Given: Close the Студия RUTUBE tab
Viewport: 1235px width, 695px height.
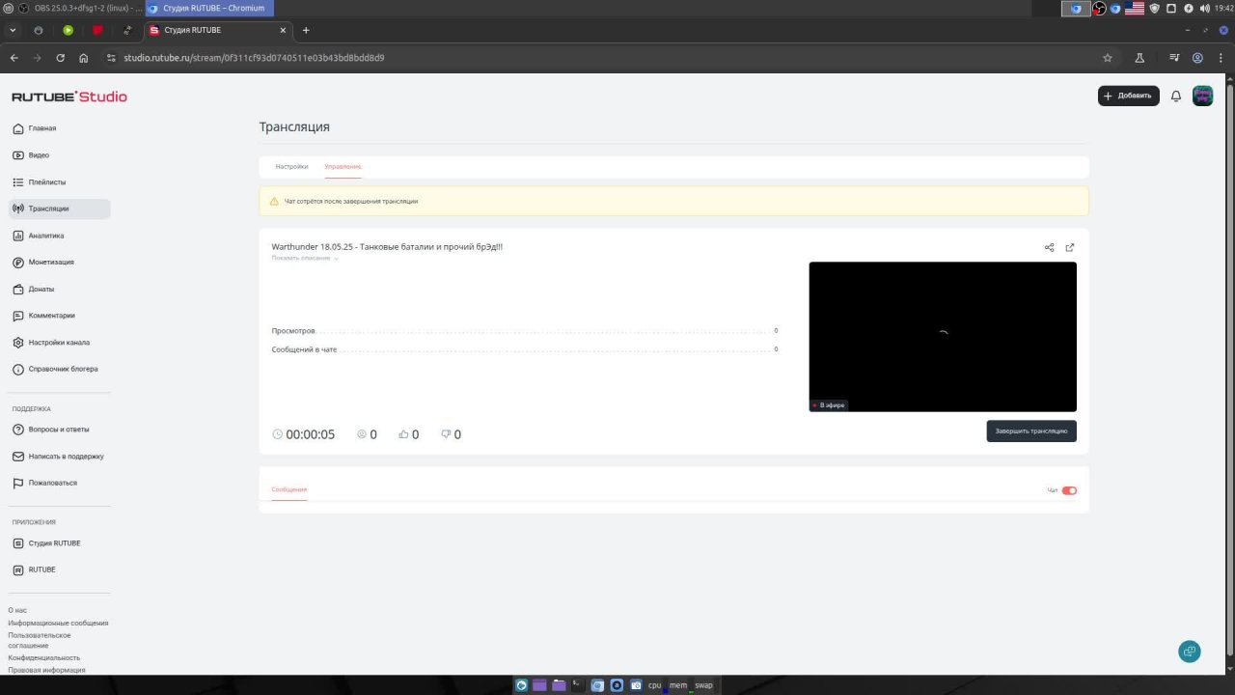Looking at the screenshot, I should 283,30.
